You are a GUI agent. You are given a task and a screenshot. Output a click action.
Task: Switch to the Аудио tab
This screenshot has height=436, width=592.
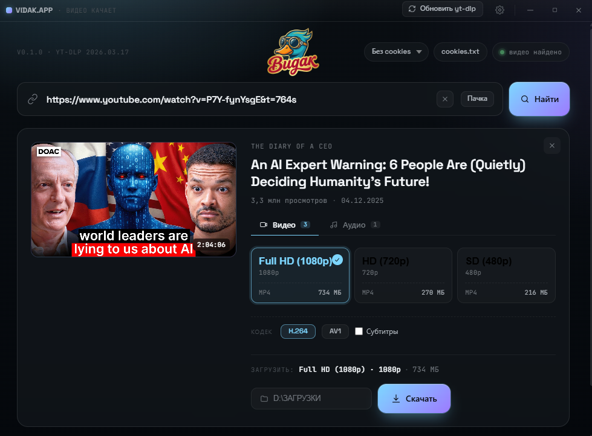point(354,225)
